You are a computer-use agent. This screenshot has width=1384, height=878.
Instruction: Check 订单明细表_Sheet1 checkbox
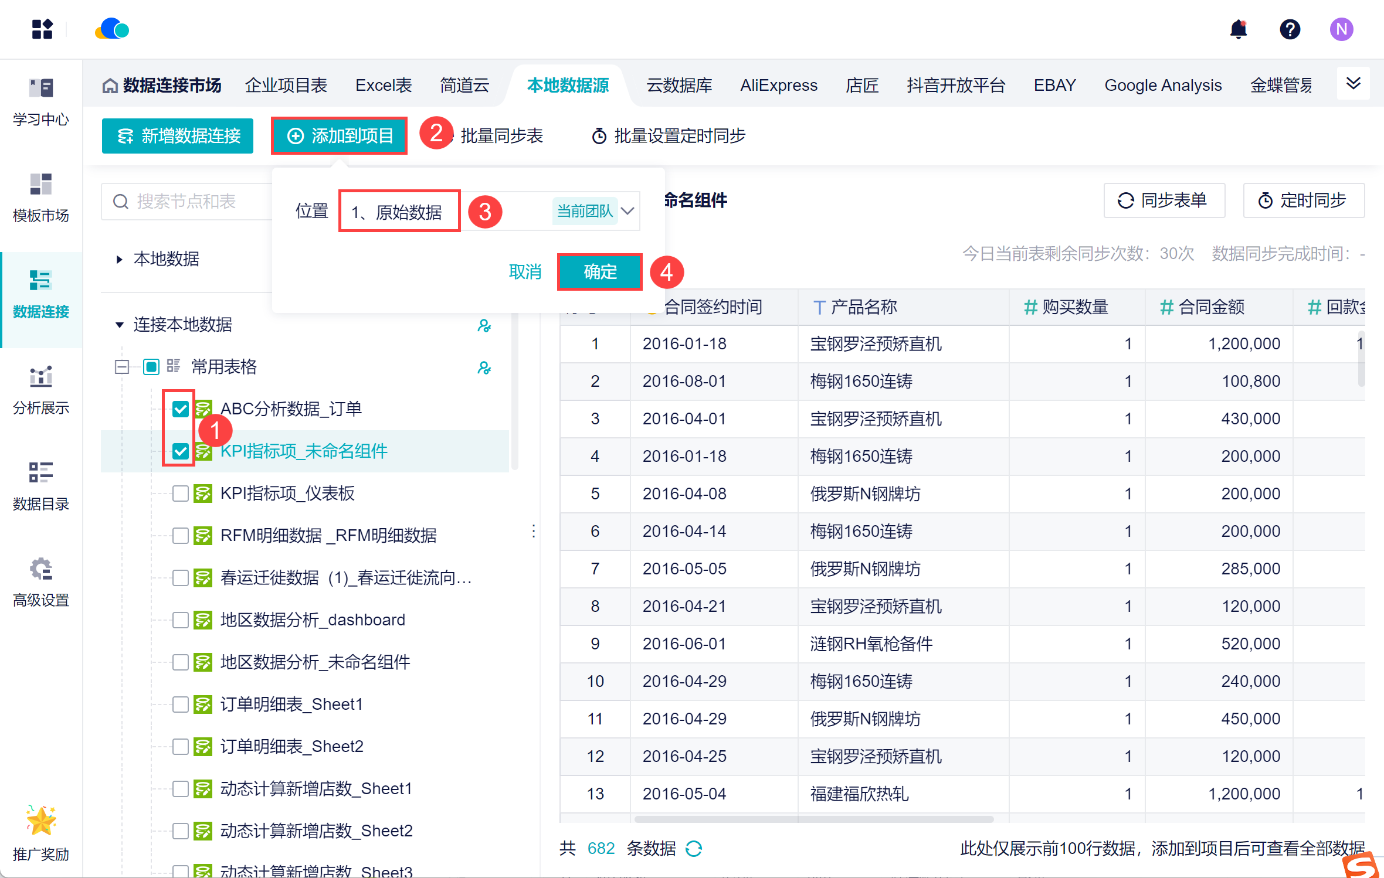pos(180,705)
